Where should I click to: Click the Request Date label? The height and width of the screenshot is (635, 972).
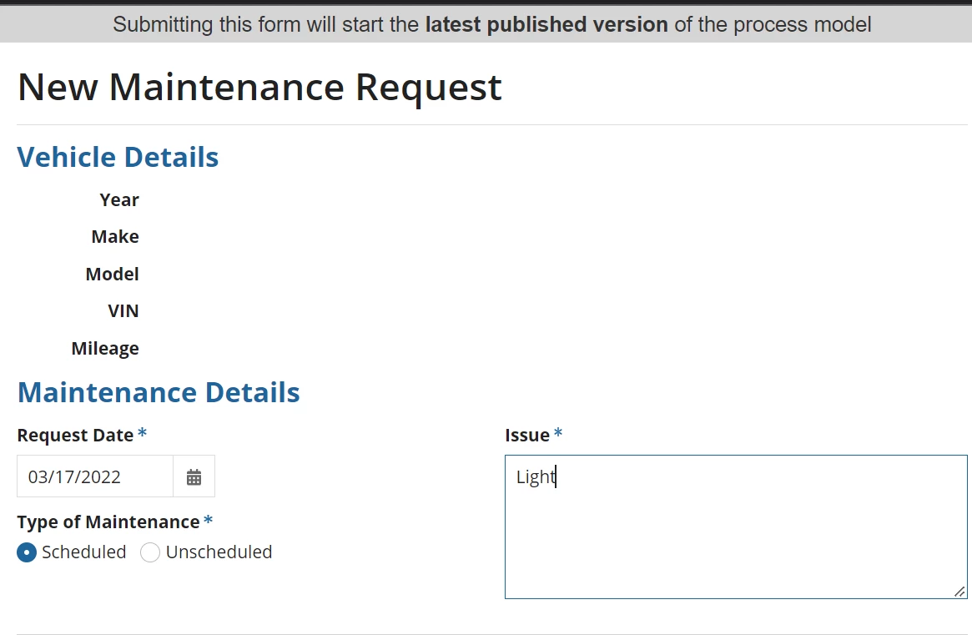(76, 436)
